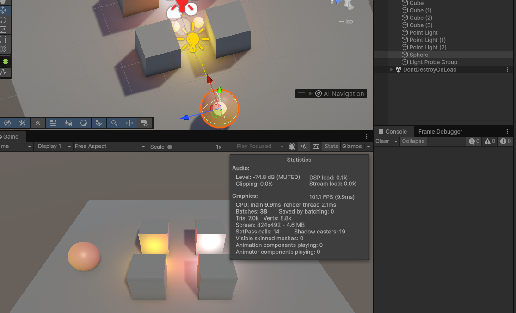Screen dimensions: 516x313
Task: Click the bug icon in Game view toolbar
Action: (292, 147)
